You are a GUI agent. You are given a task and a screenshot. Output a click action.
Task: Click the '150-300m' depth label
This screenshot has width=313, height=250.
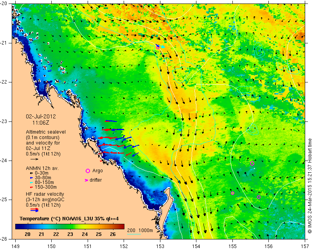tap(46, 187)
